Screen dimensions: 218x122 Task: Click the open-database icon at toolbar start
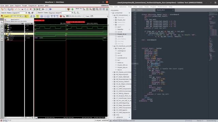[2, 9]
